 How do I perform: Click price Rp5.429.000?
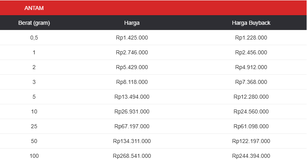click(132, 67)
